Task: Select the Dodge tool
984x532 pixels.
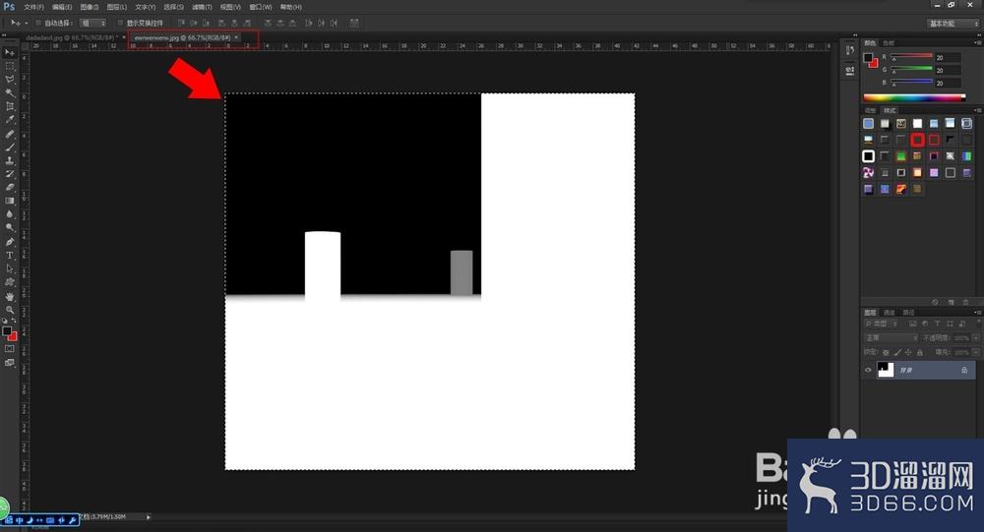Action: (x=10, y=228)
